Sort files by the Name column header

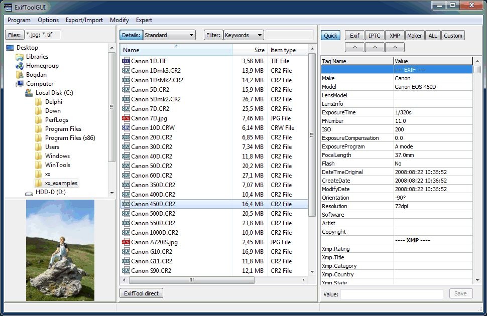click(x=176, y=50)
